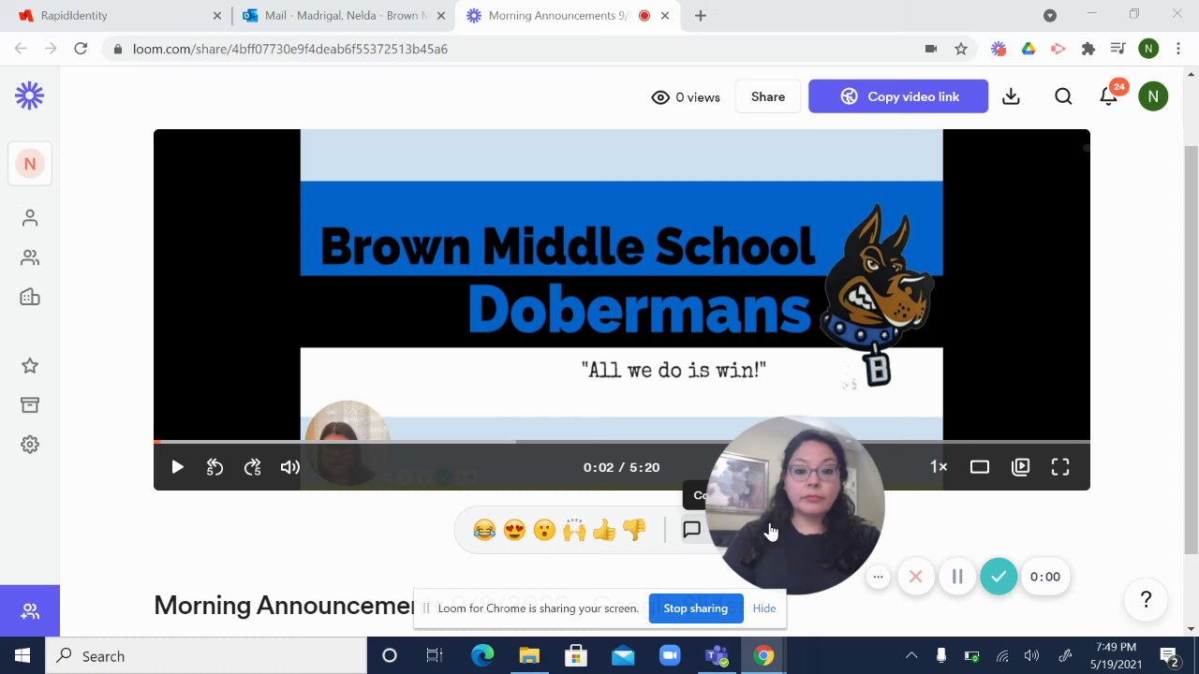This screenshot has width=1199, height=674.
Task: Click Stop sharing button
Action: pyautogui.click(x=696, y=608)
